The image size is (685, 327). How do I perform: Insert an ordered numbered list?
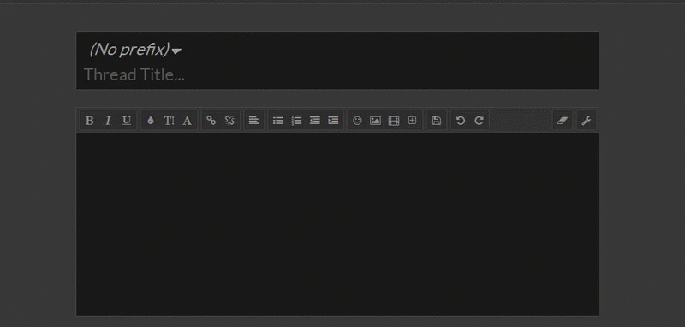(296, 121)
